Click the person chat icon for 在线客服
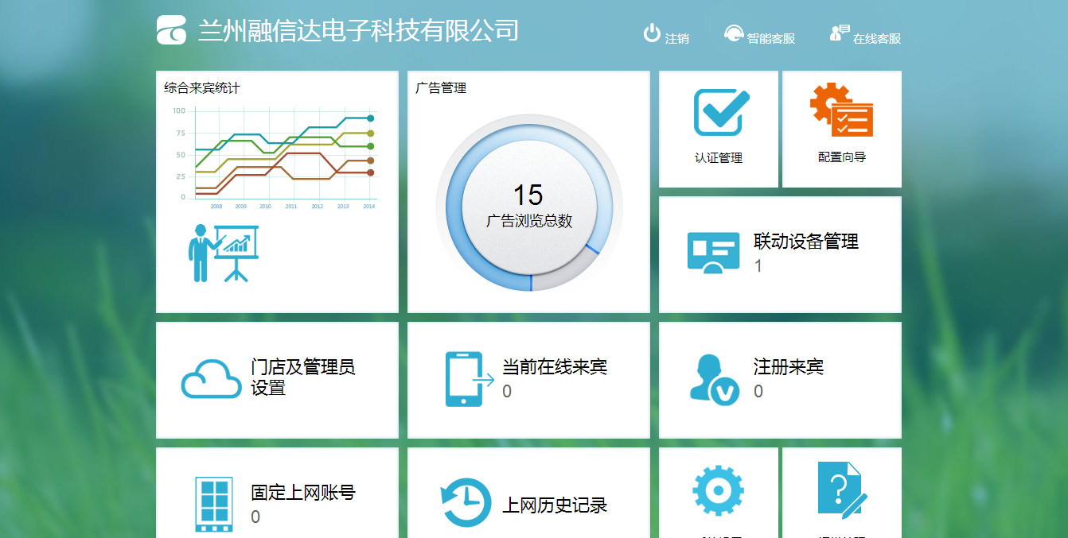The width and height of the screenshot is (1068, 538). (840, 33)
